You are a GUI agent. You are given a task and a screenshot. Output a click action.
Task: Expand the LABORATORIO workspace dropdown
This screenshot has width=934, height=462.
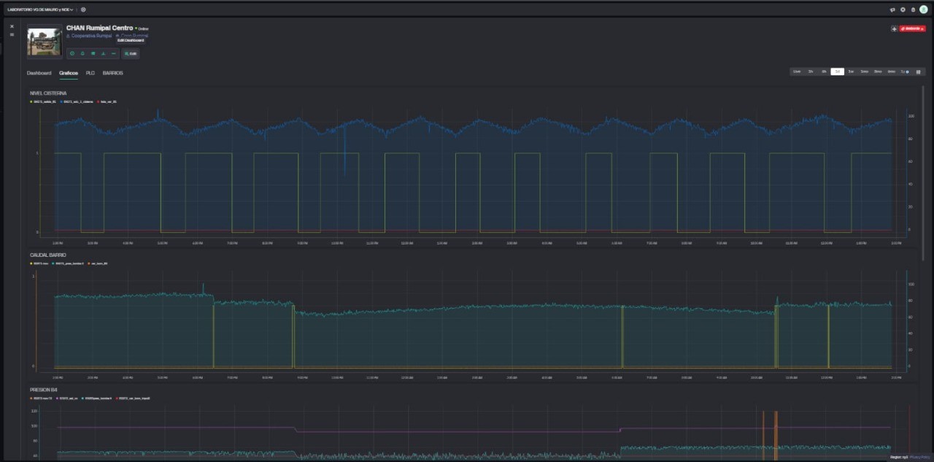coord(40,9)
